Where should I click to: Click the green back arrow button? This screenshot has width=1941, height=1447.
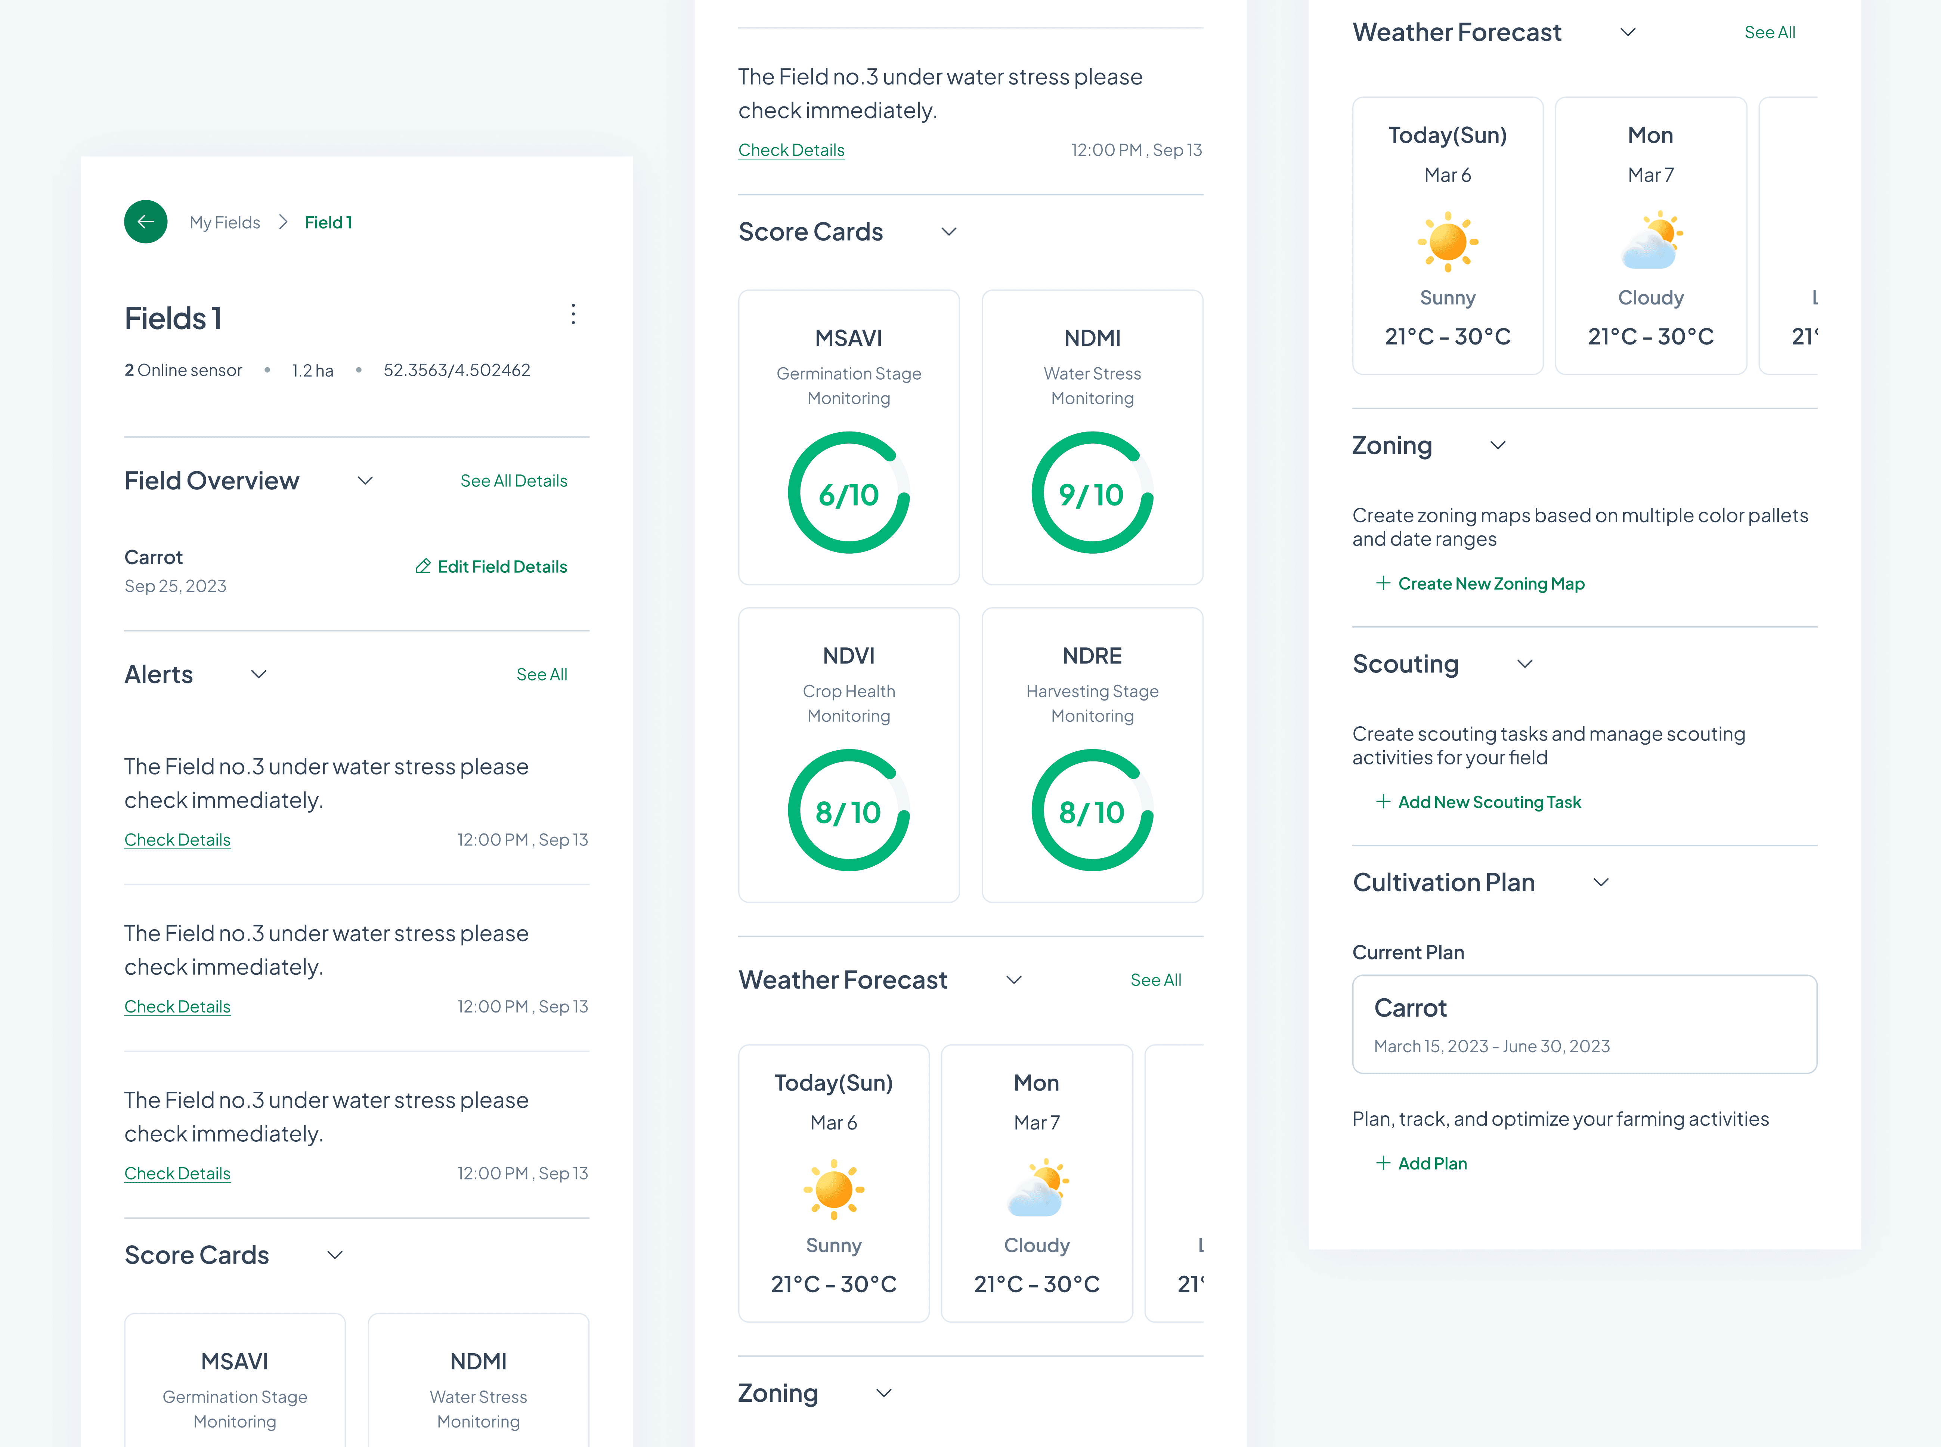145,222
